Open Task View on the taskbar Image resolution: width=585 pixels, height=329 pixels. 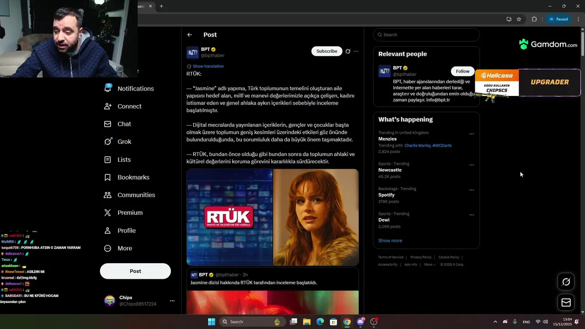click(293, 322)
